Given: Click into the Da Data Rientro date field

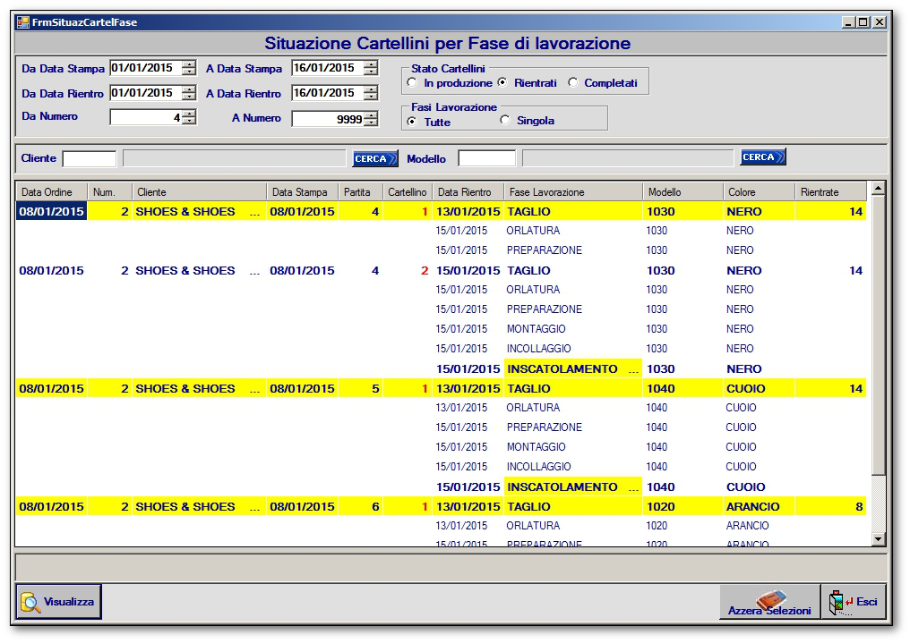Looking at the screenshot, I should 146,93.
